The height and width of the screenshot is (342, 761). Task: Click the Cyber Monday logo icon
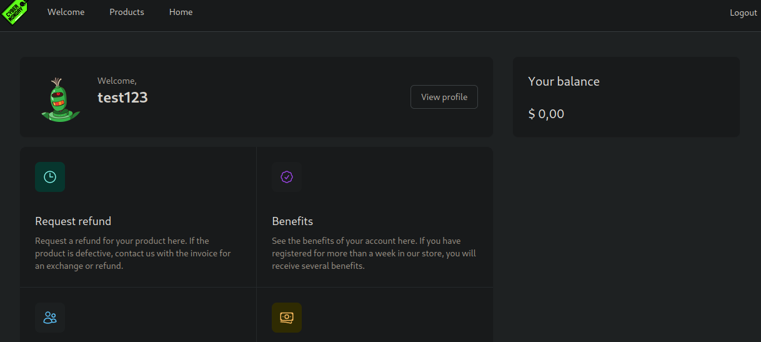point(14,12)
